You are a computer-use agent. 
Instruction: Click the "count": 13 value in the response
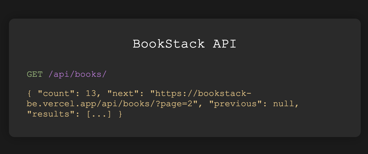[67, 94]
